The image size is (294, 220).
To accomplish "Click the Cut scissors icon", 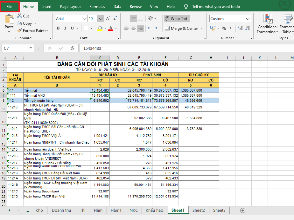I will (x=19, y=16).
